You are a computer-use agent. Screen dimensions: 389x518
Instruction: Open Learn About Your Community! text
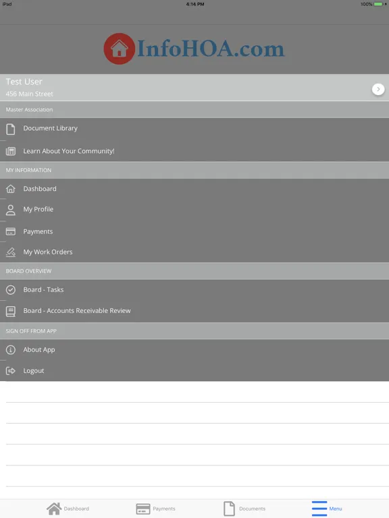pyautogui.click(x=69, y=151)
